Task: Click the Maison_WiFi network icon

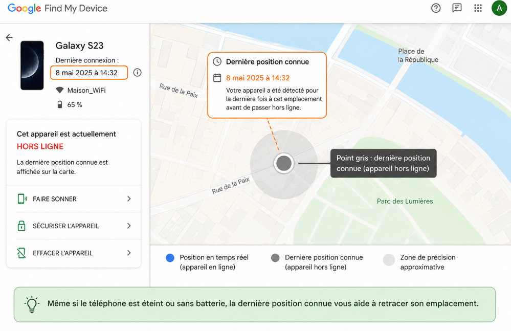Action: coord(60,90)
